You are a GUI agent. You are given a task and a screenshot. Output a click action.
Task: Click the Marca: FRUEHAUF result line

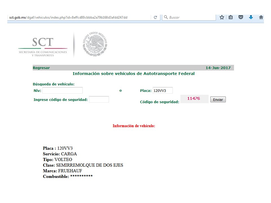tap(62, 171)
